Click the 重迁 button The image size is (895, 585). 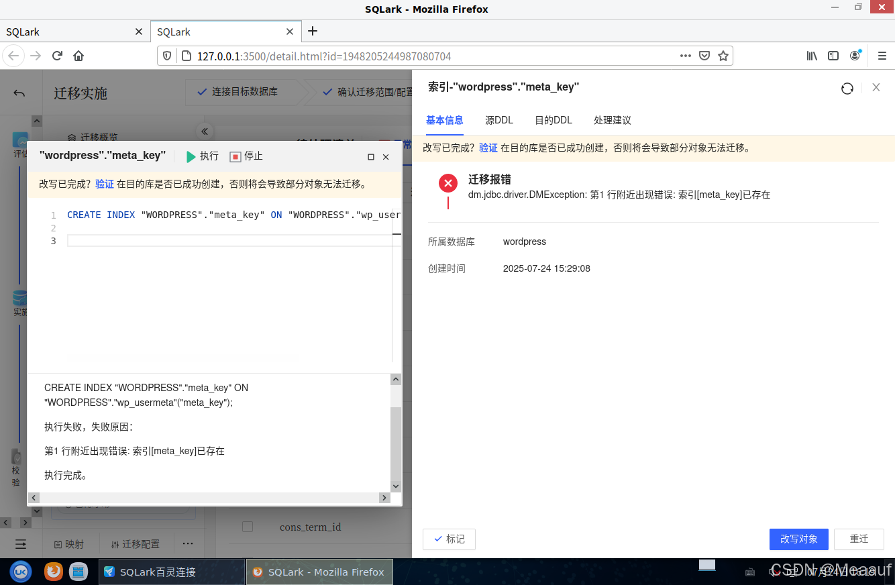point(859,539)
